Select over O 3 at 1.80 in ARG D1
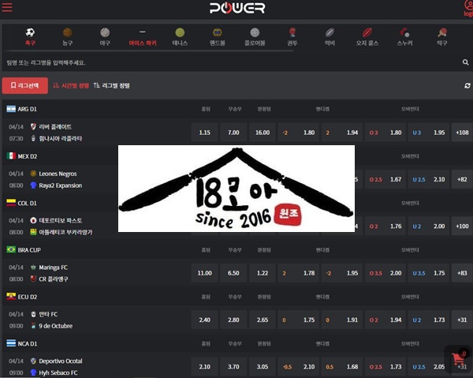The width and height of the screenshot is (473, 378). coord(385,133)
